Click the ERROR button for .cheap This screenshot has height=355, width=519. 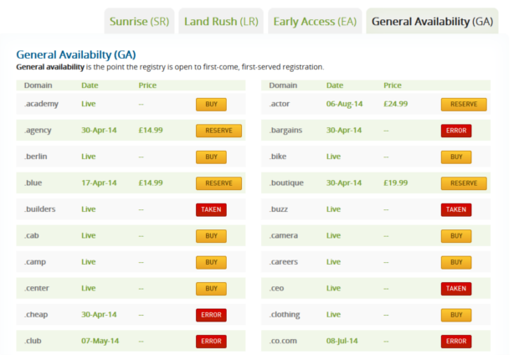[x=211, y=315]
